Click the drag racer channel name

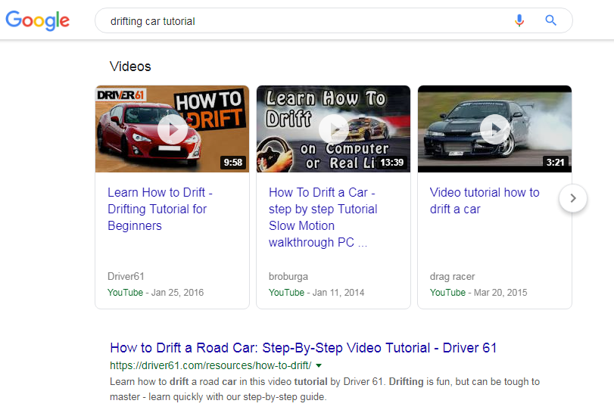point(452,276)
